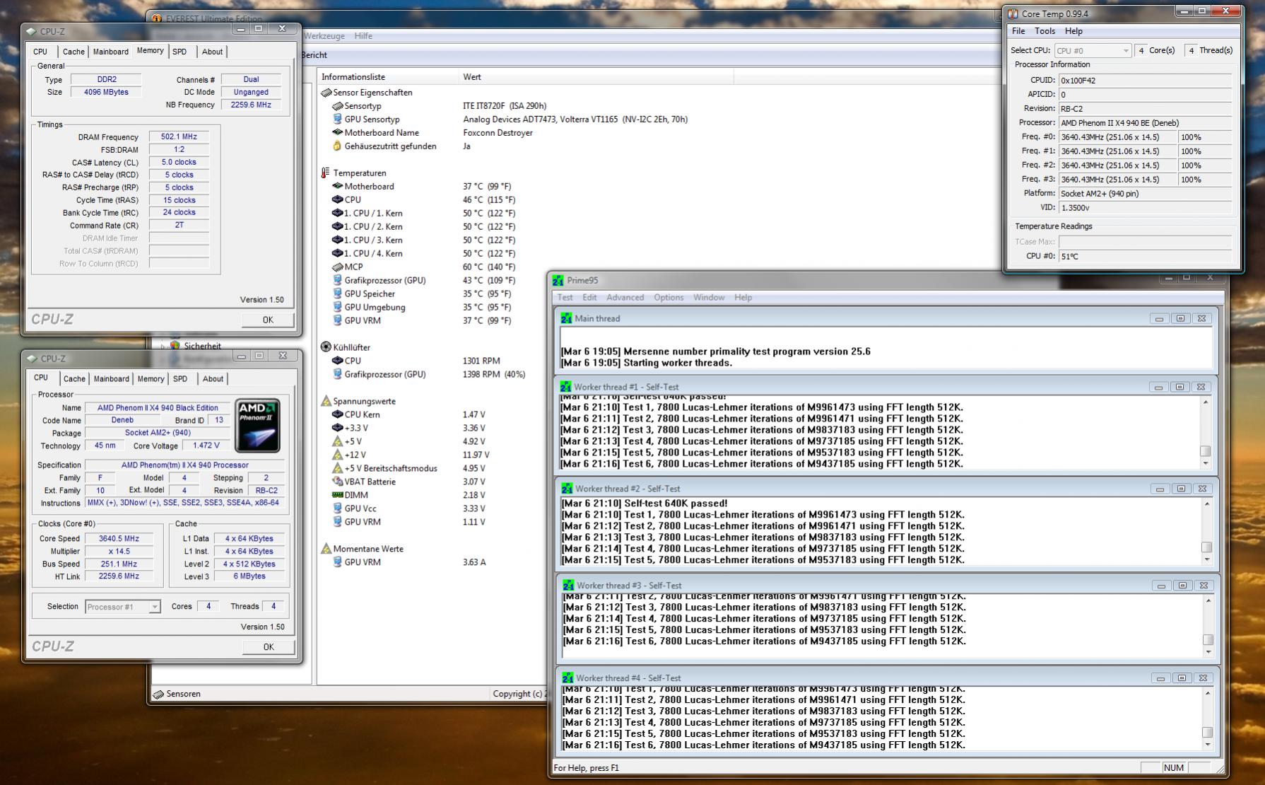The width and height of the screenshot is (1265, 785).
Task: Click the Informationsliste column header
Action: (x=388, y=77)
